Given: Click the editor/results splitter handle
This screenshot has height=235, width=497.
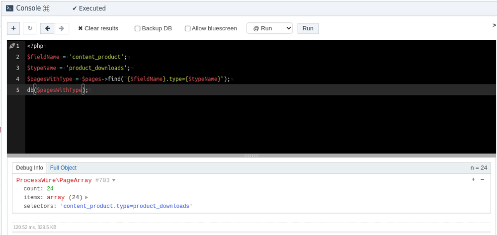Looking at the screenshot, I should coord(252,156).
